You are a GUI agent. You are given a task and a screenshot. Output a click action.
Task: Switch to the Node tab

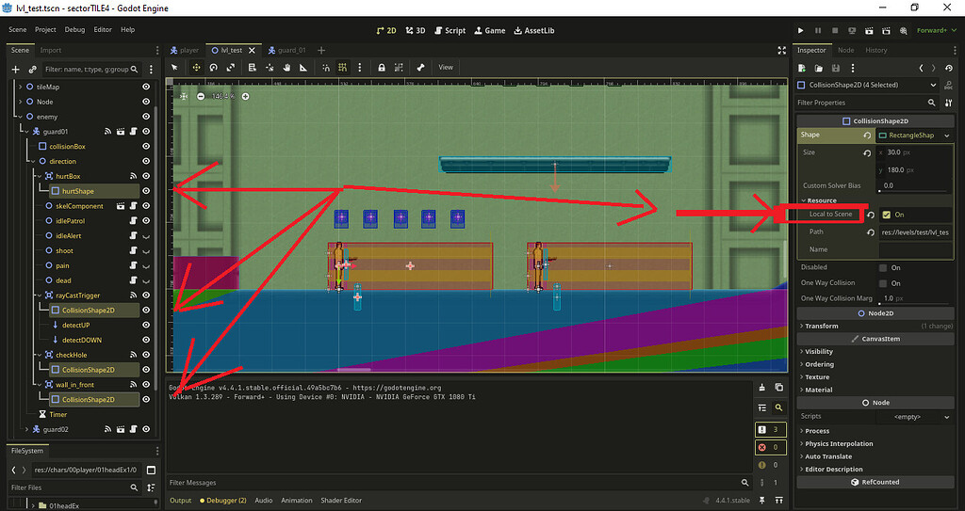click(x=845, y=50)
